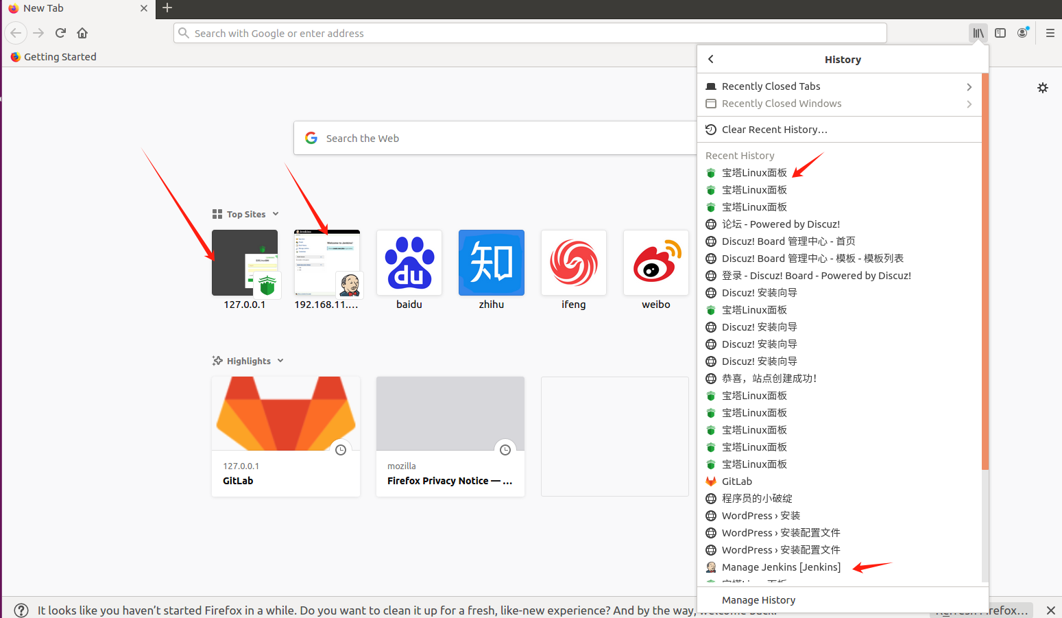Focus the Search with Google address bar
1062x618 pixels.
(x=530, y=33)
